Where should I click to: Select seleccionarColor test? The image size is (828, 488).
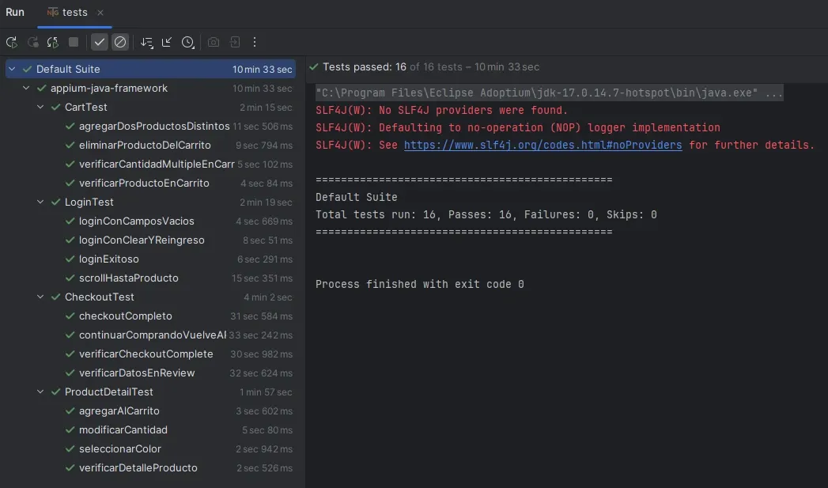point(150,449)
